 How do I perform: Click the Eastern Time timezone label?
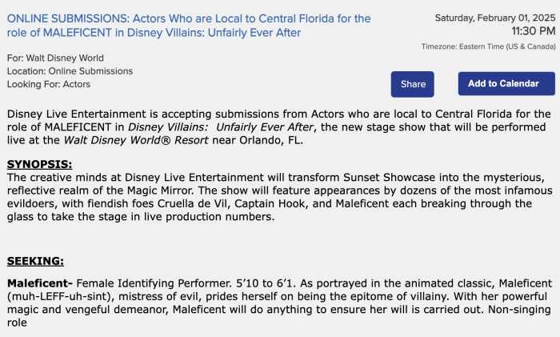[488, 46]
